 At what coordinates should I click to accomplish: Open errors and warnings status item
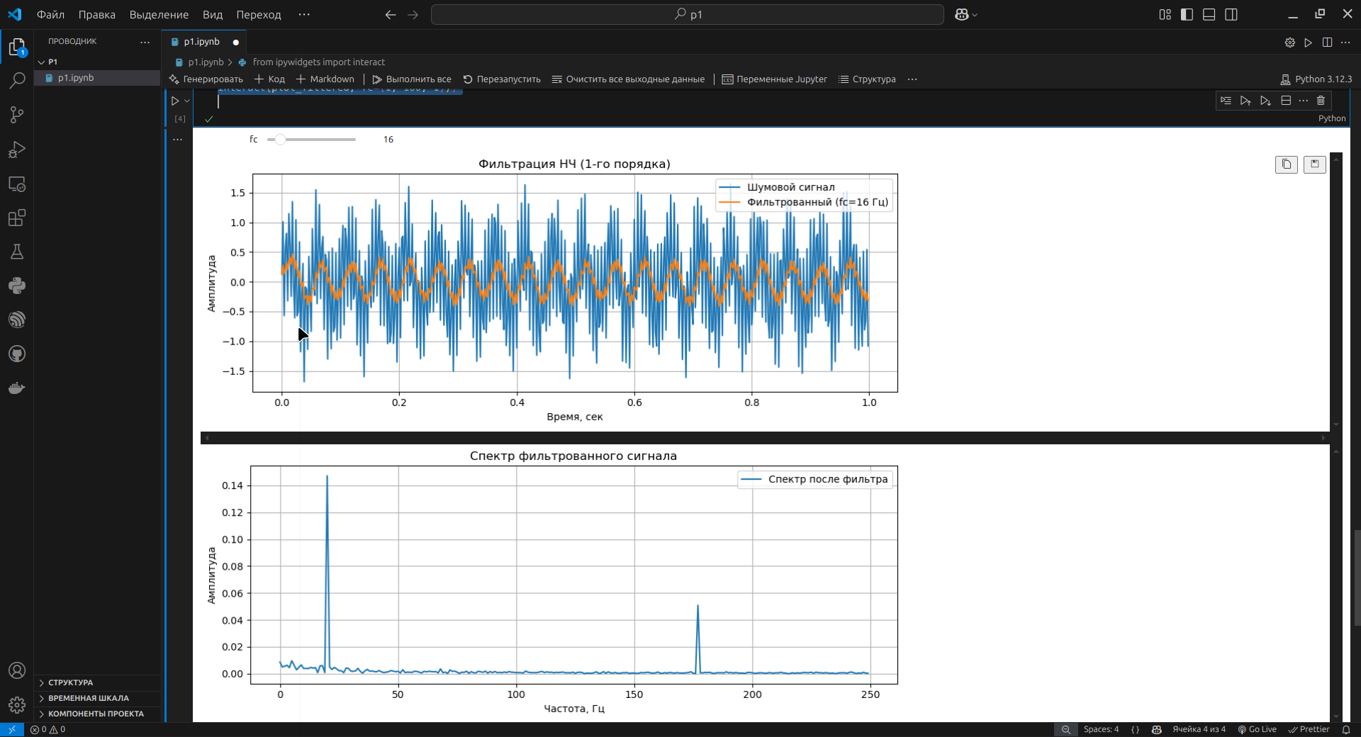pyautogui.click(x=47, y=729)
